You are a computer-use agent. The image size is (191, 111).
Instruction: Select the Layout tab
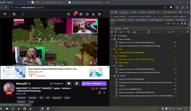131,20
